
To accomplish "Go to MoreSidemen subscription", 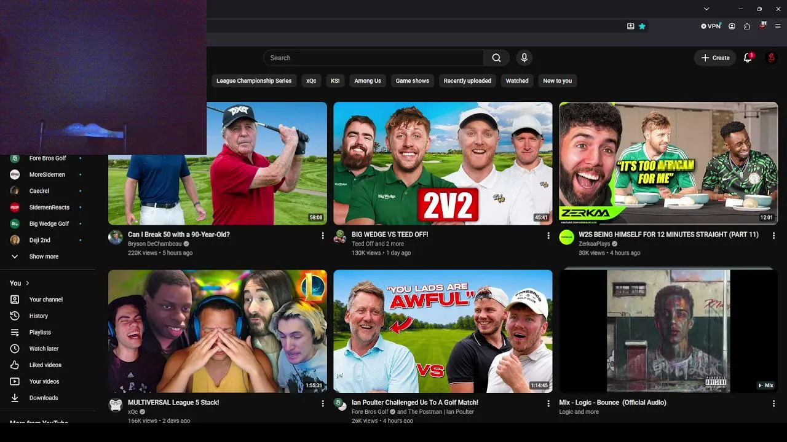I will [48, 174].
